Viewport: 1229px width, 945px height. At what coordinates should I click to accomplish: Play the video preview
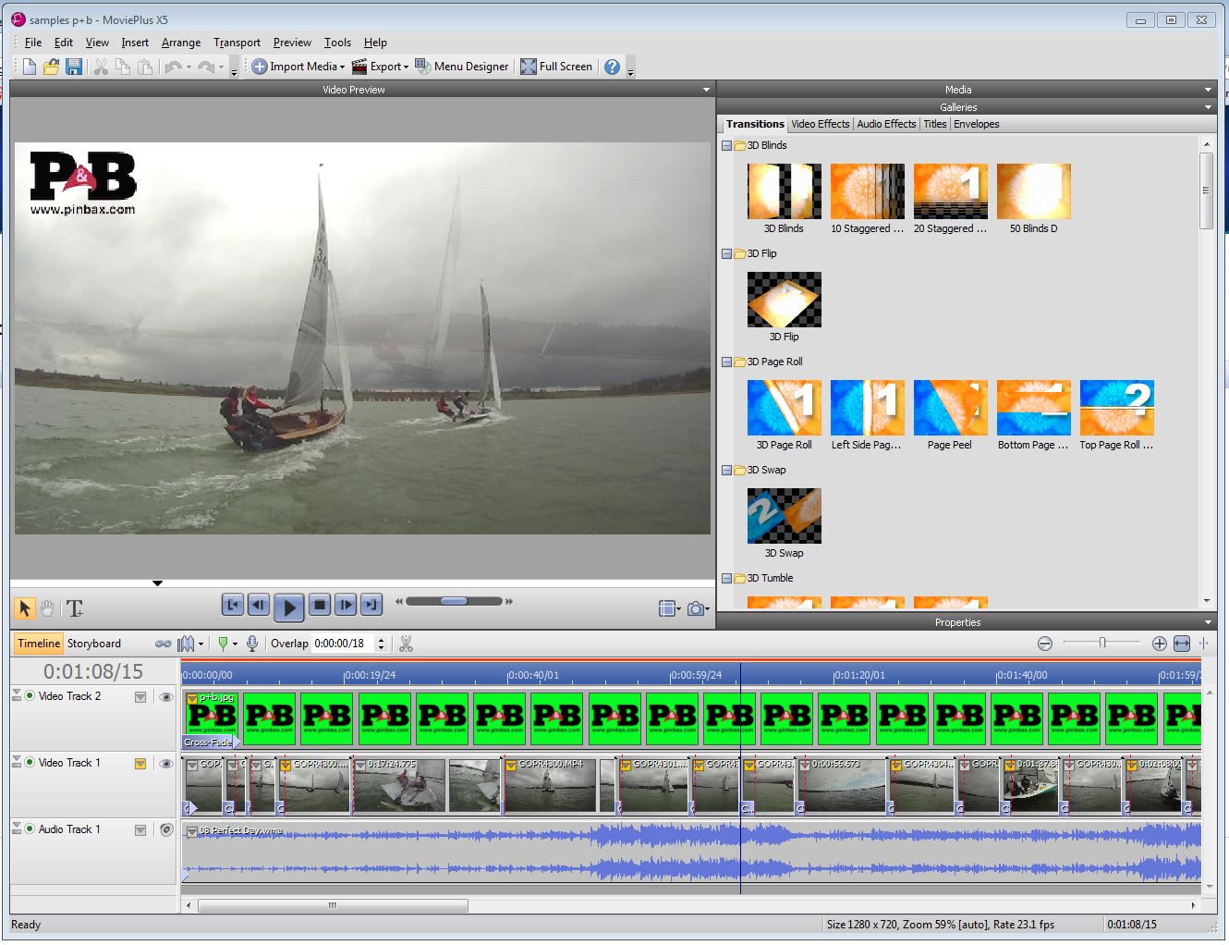(288, 607)
